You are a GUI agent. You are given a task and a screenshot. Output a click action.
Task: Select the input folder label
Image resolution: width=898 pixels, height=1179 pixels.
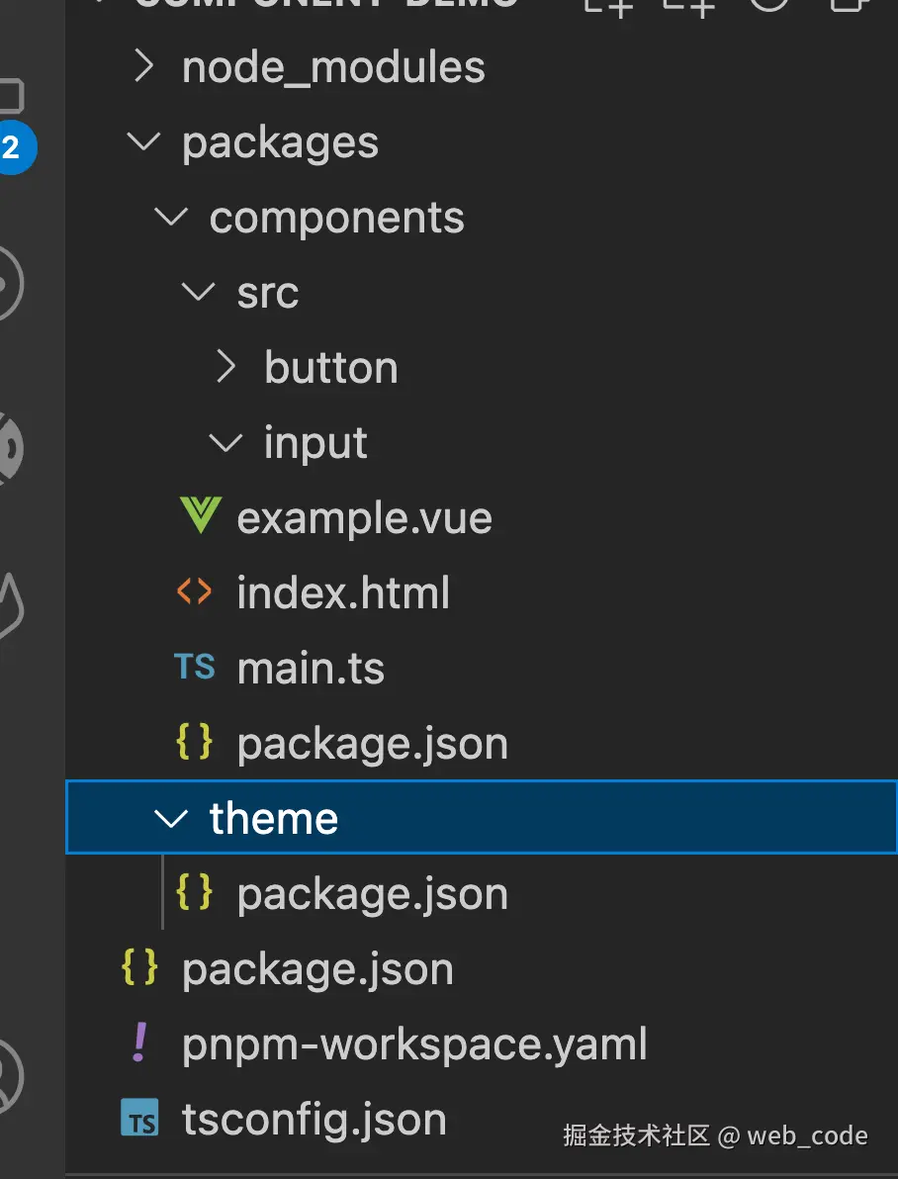tap(315, 443)
